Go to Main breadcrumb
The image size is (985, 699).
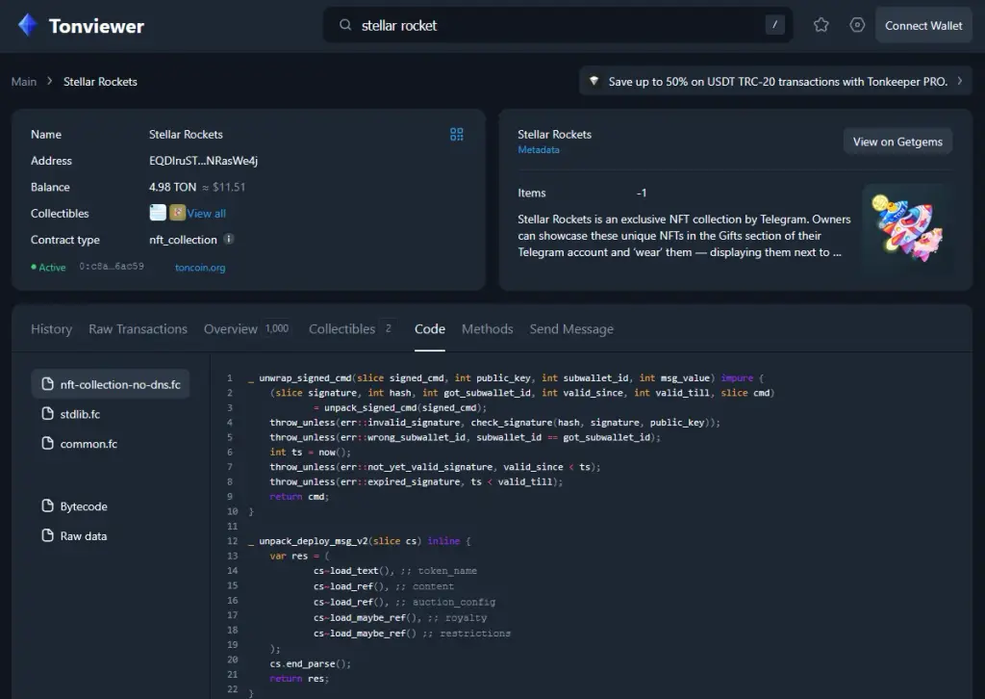tap(24, 82)
